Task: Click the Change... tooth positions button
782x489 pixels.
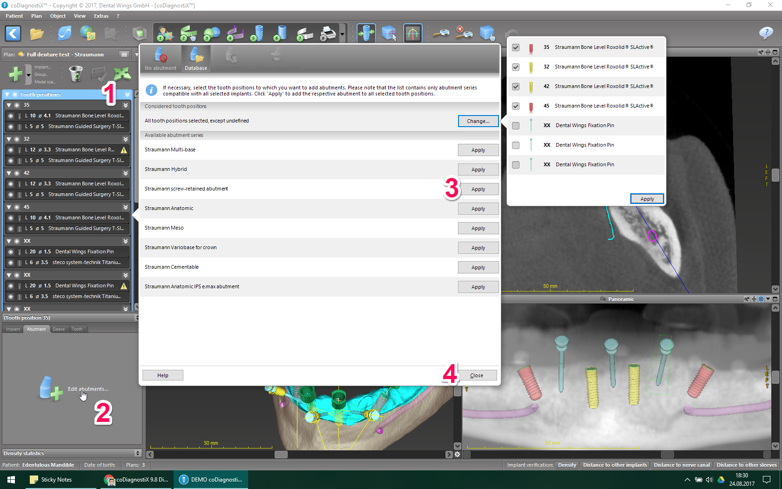Action: click(478, 121)
